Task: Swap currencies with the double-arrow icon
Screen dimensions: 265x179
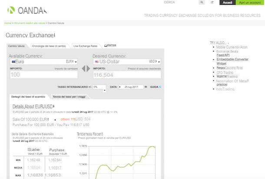Action: coord(86,68)
